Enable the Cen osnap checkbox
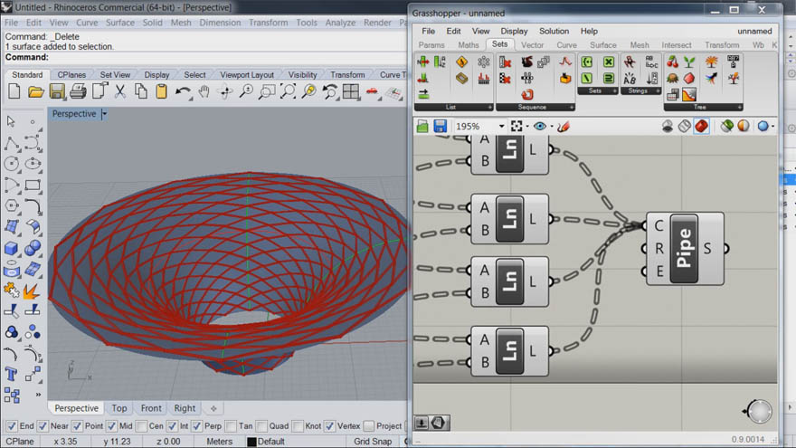This screenshot has height=448, width=796. click(142, 426)
